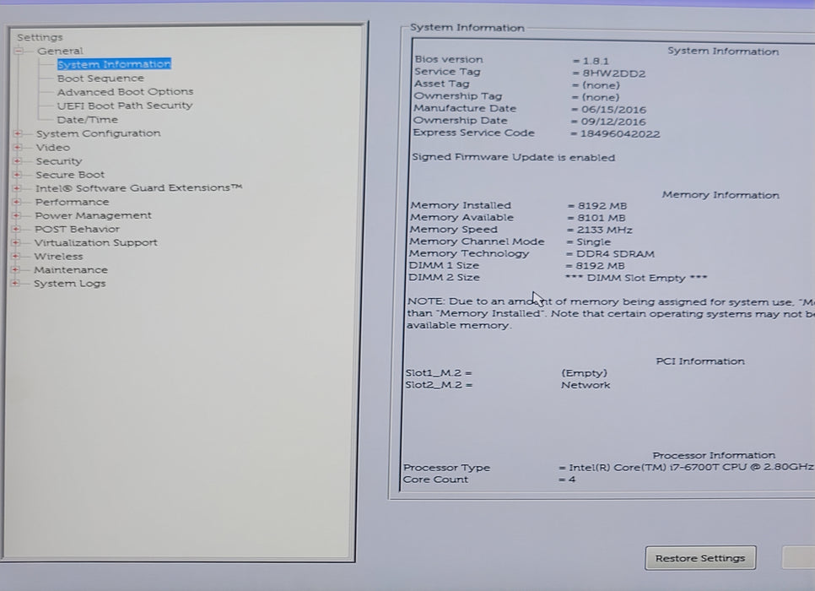Click the Asset Tag label
Screen dimensions: 815x591
pyautogui.click(x=441, y=84)
